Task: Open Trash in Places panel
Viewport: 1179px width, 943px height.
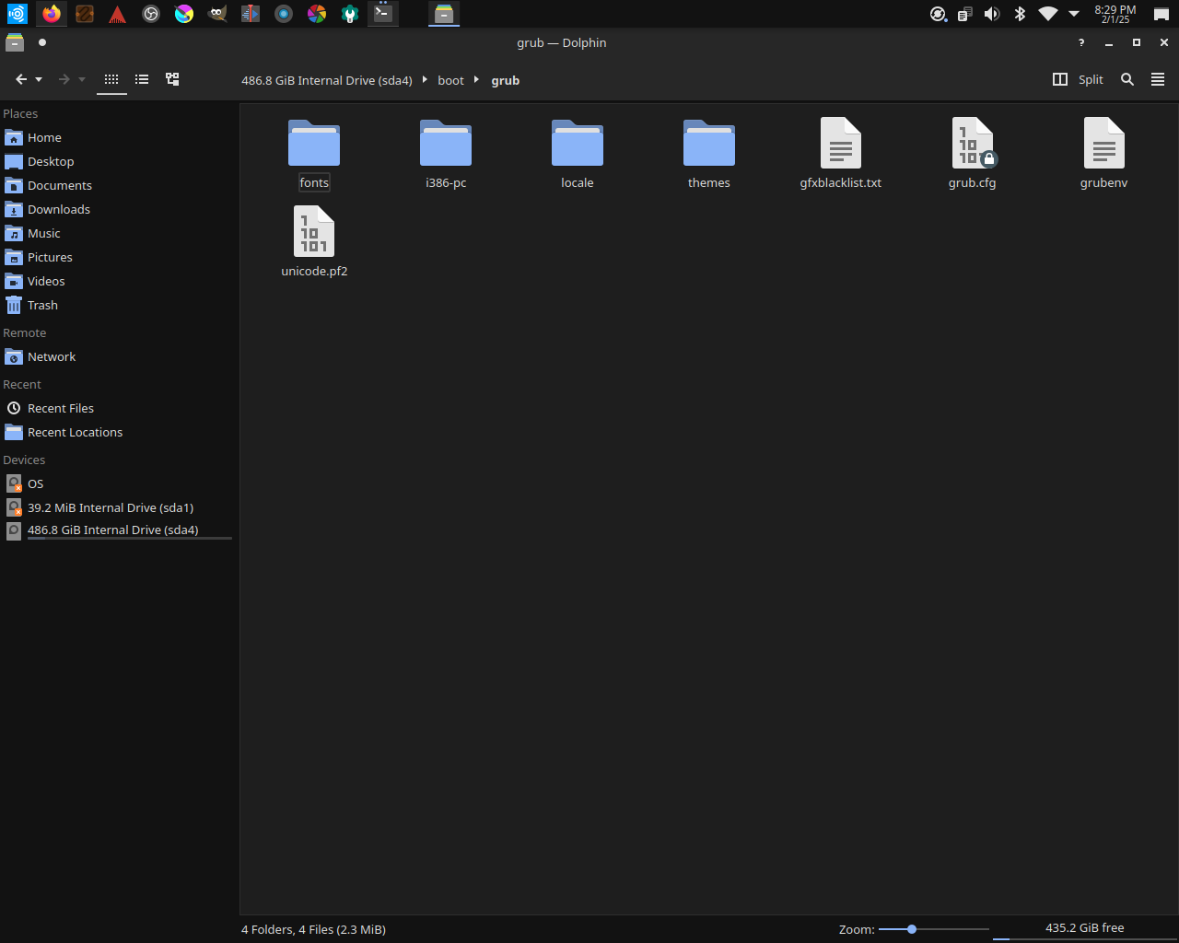Action: coord(42,306)
